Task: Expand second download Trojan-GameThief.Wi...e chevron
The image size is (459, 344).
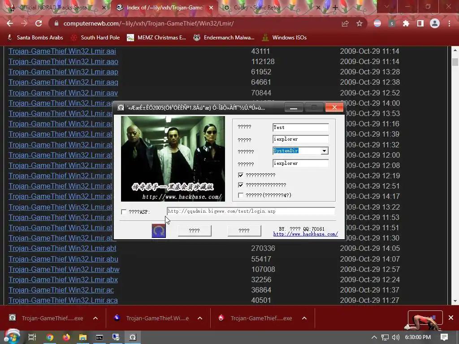Action: [x=200, y=318]
